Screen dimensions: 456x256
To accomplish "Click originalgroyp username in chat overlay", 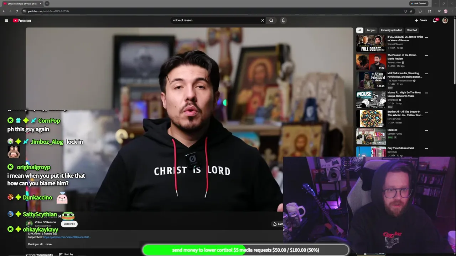I will tap(33, 167).
